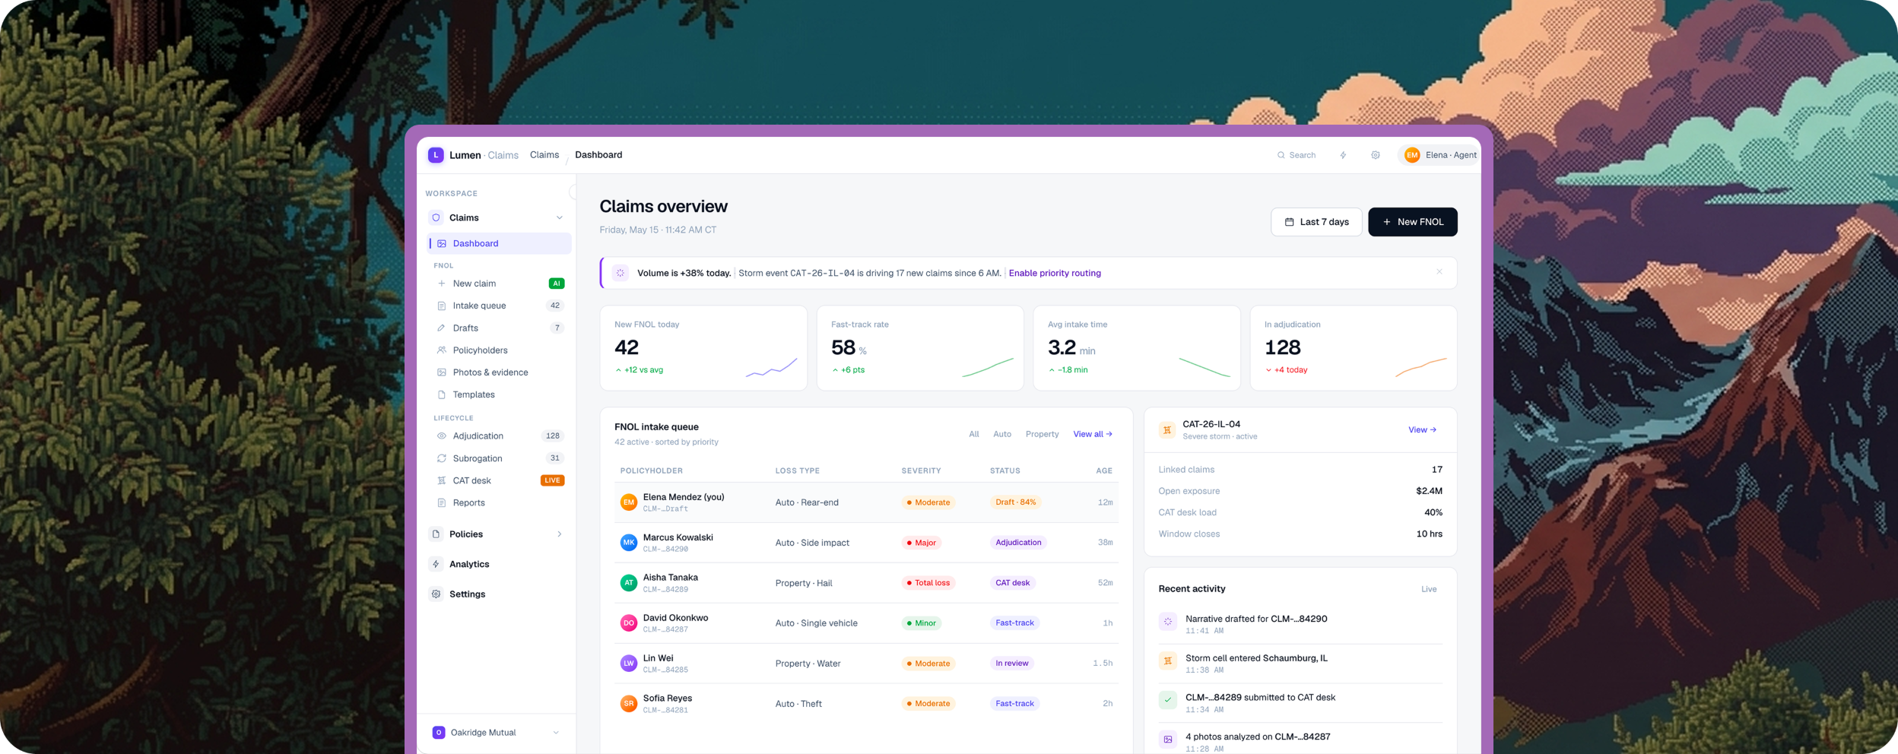The image size is (1898, 754).
Task: Click the Drafts pencil icon
Action: pos(442,328)
